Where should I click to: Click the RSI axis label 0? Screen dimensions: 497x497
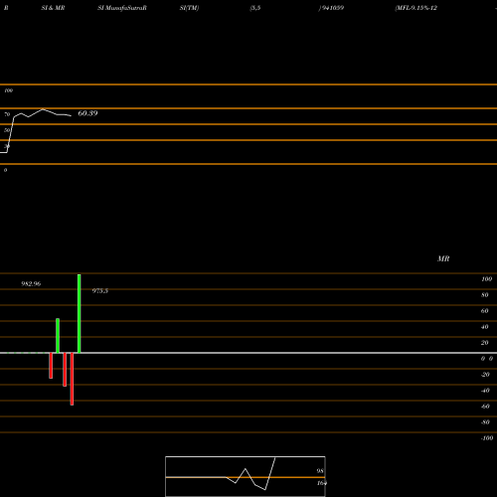[5, 170]
